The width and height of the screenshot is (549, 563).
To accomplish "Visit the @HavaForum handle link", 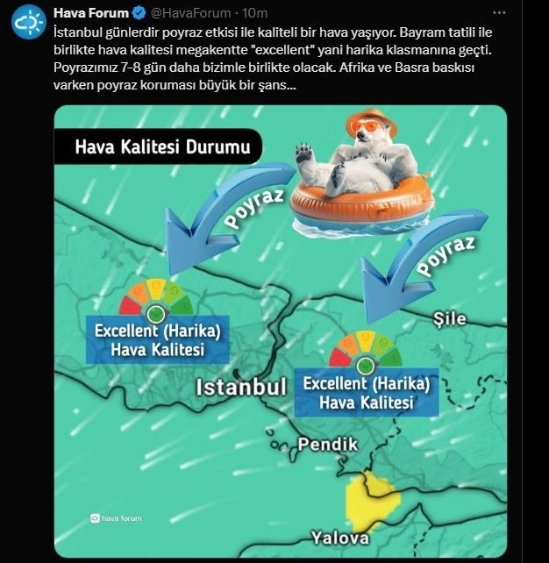I will pos(190,13).
